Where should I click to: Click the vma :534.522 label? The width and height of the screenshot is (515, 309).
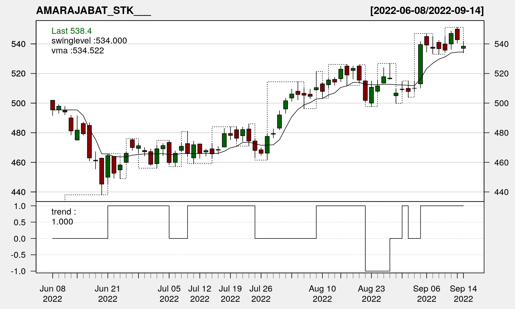click(x=78, y=50)
